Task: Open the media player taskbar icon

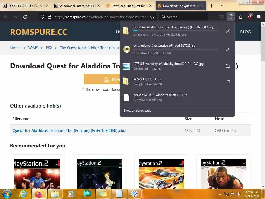Action: click(71, 194)
